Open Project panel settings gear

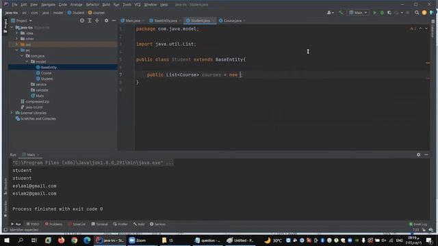click(107, 20)
